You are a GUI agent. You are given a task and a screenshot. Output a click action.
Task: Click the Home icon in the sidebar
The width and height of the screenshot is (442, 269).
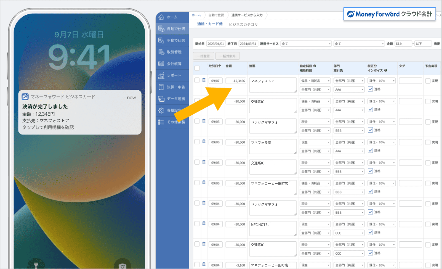coord(161,17)
